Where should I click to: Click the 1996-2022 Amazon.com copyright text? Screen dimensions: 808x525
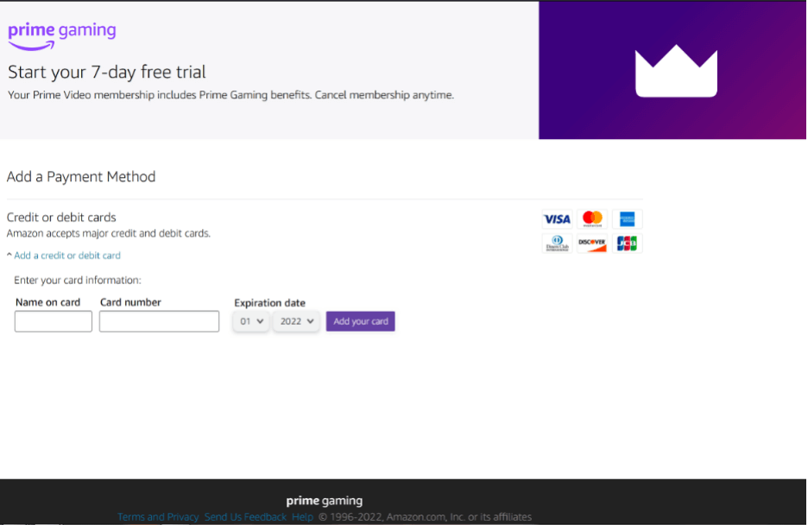(425, 516)
